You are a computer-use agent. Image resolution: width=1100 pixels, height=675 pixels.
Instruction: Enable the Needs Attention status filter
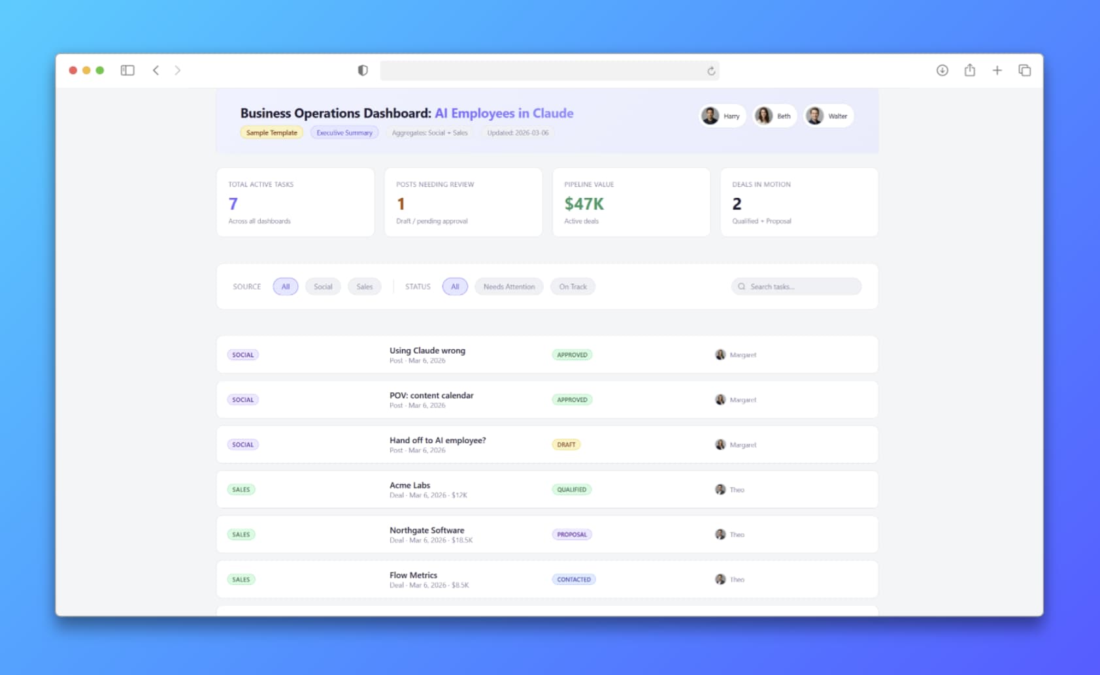pos(508,287)
